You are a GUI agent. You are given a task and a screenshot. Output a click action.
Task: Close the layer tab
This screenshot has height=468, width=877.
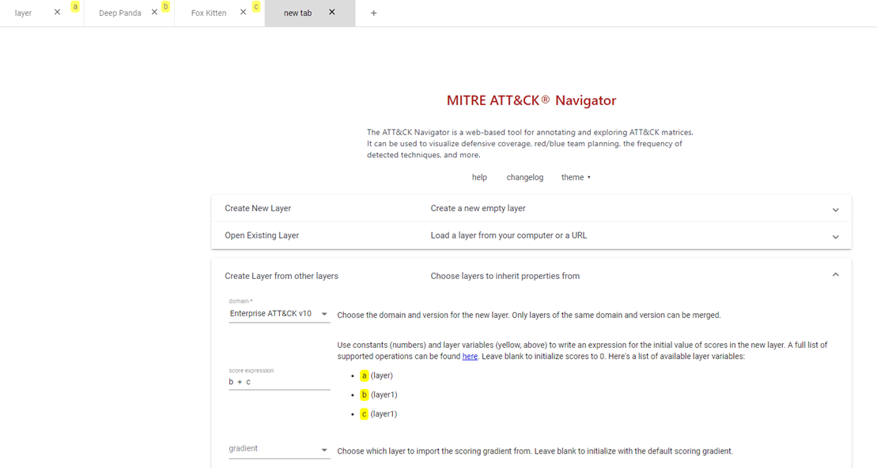[x=57, y=13]
